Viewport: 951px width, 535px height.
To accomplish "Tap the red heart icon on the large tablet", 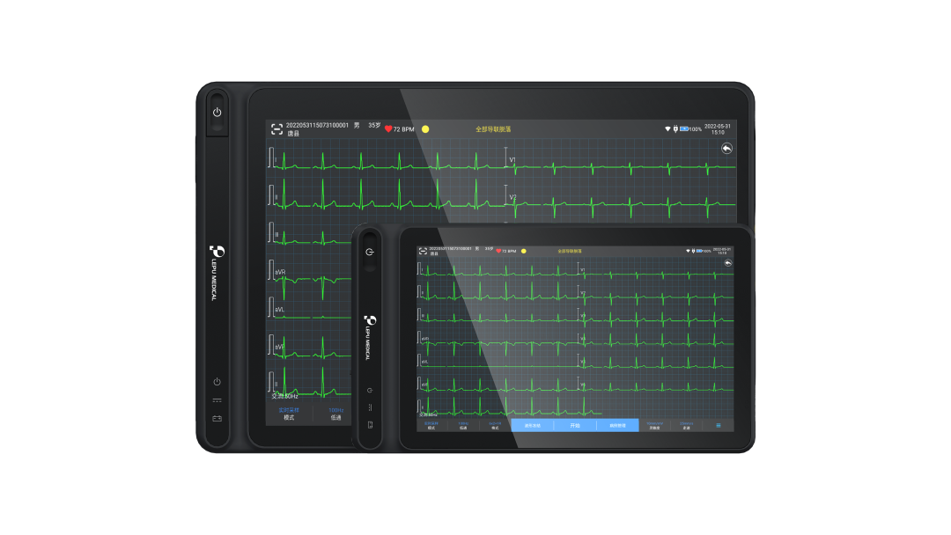I will [x=388, y=129].
